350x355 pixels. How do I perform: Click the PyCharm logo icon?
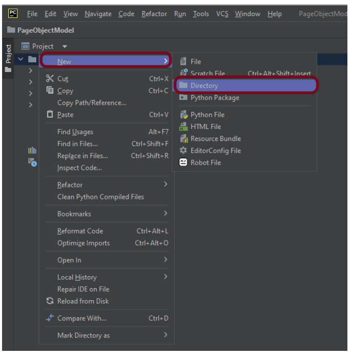pyautogui.click(x=13, y=13)
